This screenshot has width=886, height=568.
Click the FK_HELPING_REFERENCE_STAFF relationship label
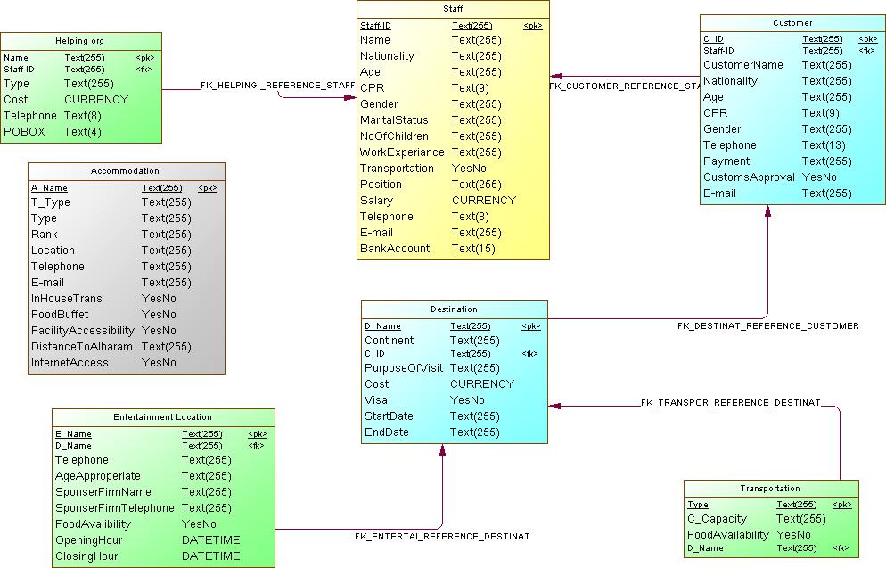(277, 86)
